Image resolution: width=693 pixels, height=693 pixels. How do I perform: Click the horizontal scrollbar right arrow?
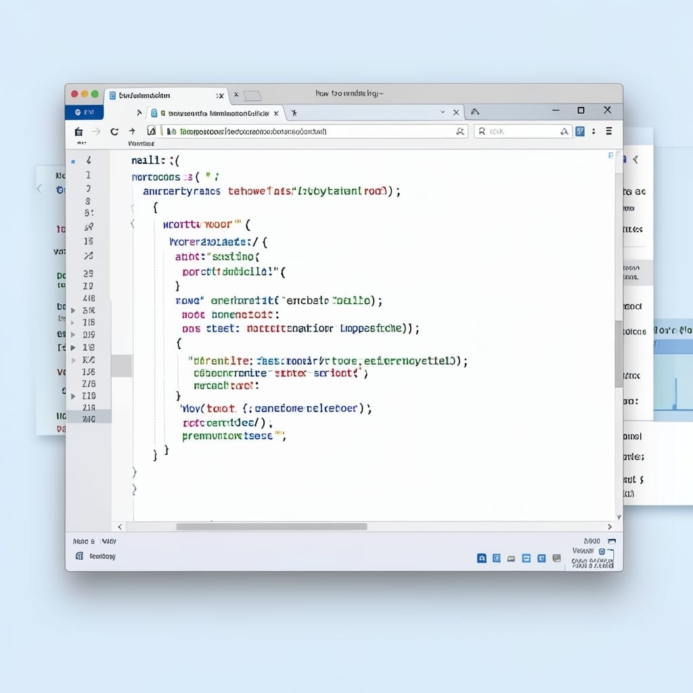coord(610,527)
